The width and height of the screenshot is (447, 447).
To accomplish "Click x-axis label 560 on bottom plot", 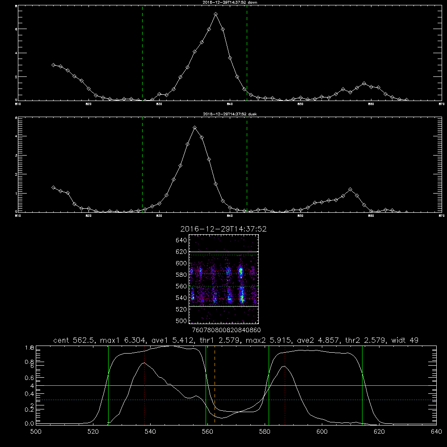I will [207, 432].
